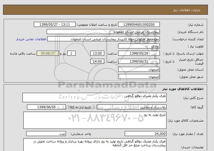The width and height of the screenshot is (214, 151).
Task: Click the label مهلت ارسال پاسخ
Action: click(190, 53)
